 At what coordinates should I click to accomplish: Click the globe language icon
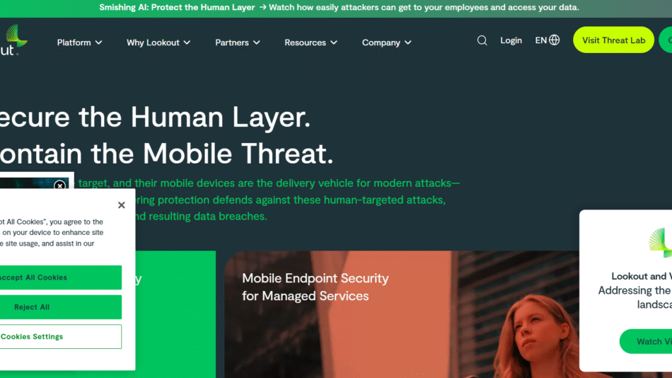[555, 40]
